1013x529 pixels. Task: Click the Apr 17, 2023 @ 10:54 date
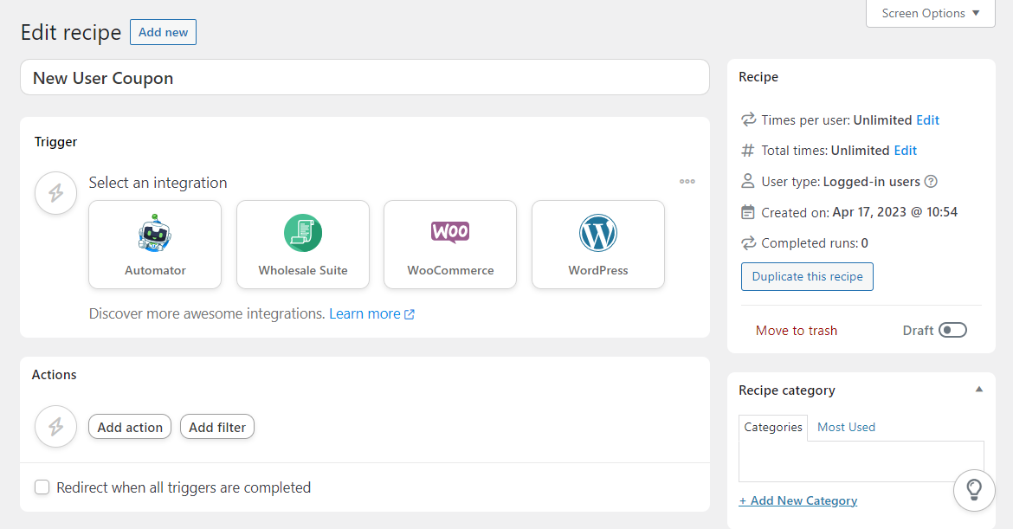point(894,212)
